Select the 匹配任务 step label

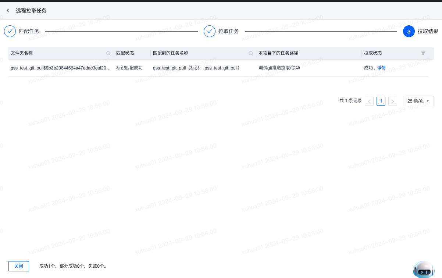29,31
